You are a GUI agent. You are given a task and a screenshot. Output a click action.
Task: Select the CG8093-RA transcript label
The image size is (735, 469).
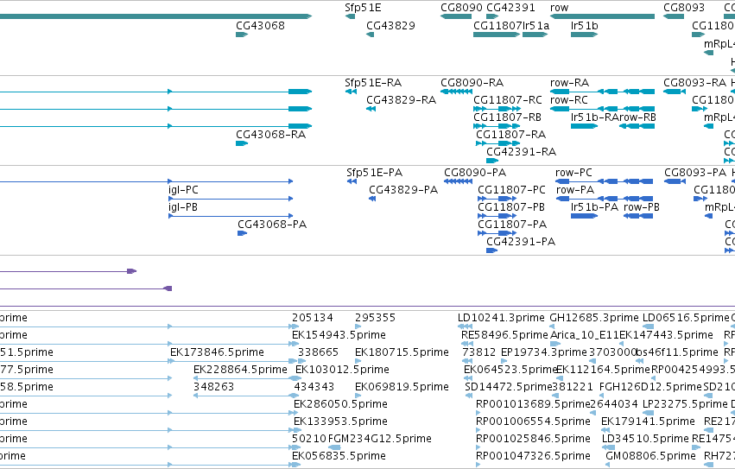coord(694,83)
